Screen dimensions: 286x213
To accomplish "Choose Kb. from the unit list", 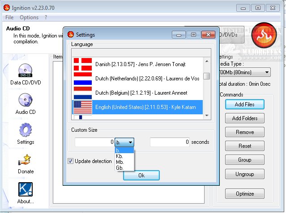I will [124, 156].
